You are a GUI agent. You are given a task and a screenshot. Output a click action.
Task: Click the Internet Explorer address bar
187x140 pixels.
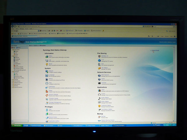(x=80, y=26)
